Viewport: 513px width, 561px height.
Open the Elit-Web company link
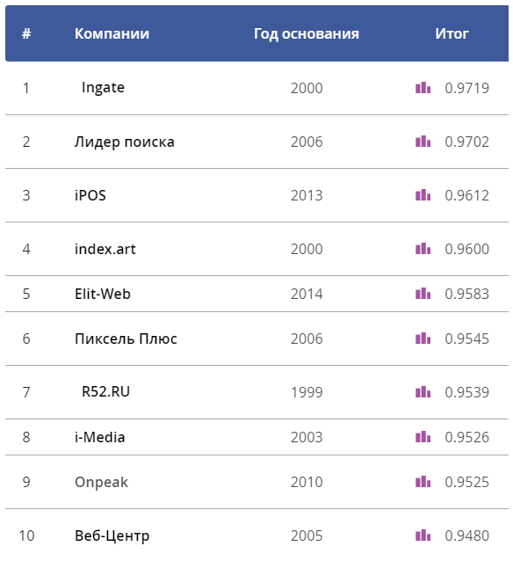coord(103,294)
